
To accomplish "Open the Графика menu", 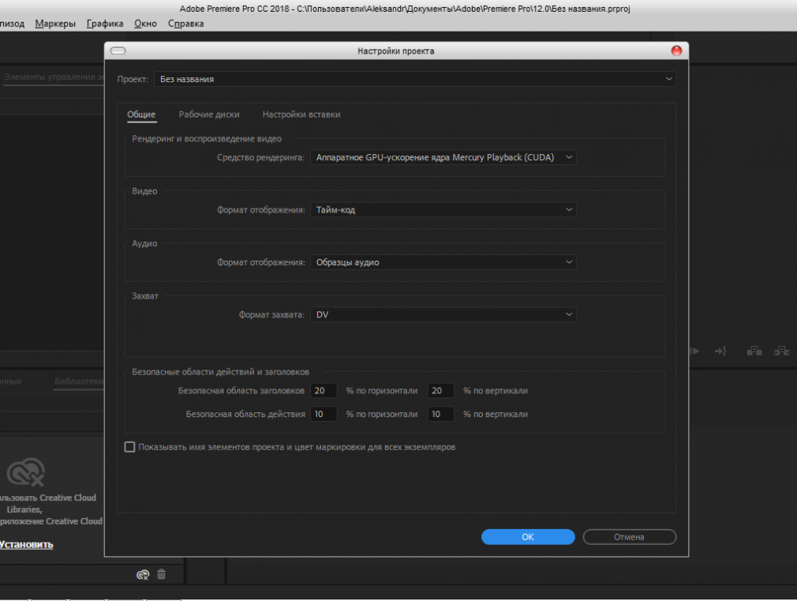I will [x=105, y=24].
